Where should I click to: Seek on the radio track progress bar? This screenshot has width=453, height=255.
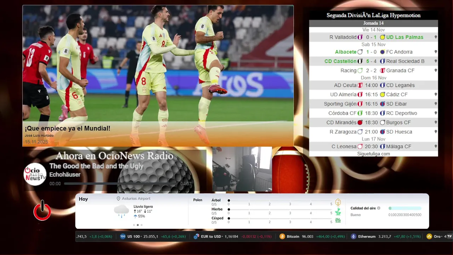(x=120, y=184)
